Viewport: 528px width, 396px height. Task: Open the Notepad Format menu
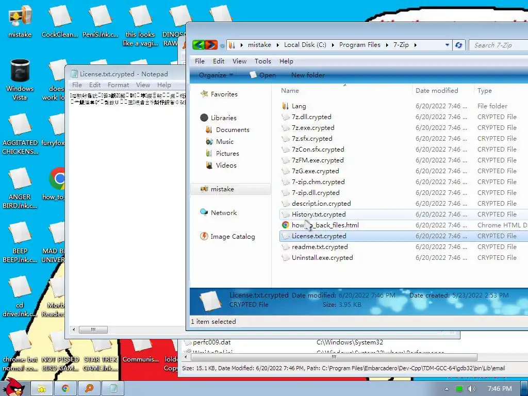coord(118,85)
